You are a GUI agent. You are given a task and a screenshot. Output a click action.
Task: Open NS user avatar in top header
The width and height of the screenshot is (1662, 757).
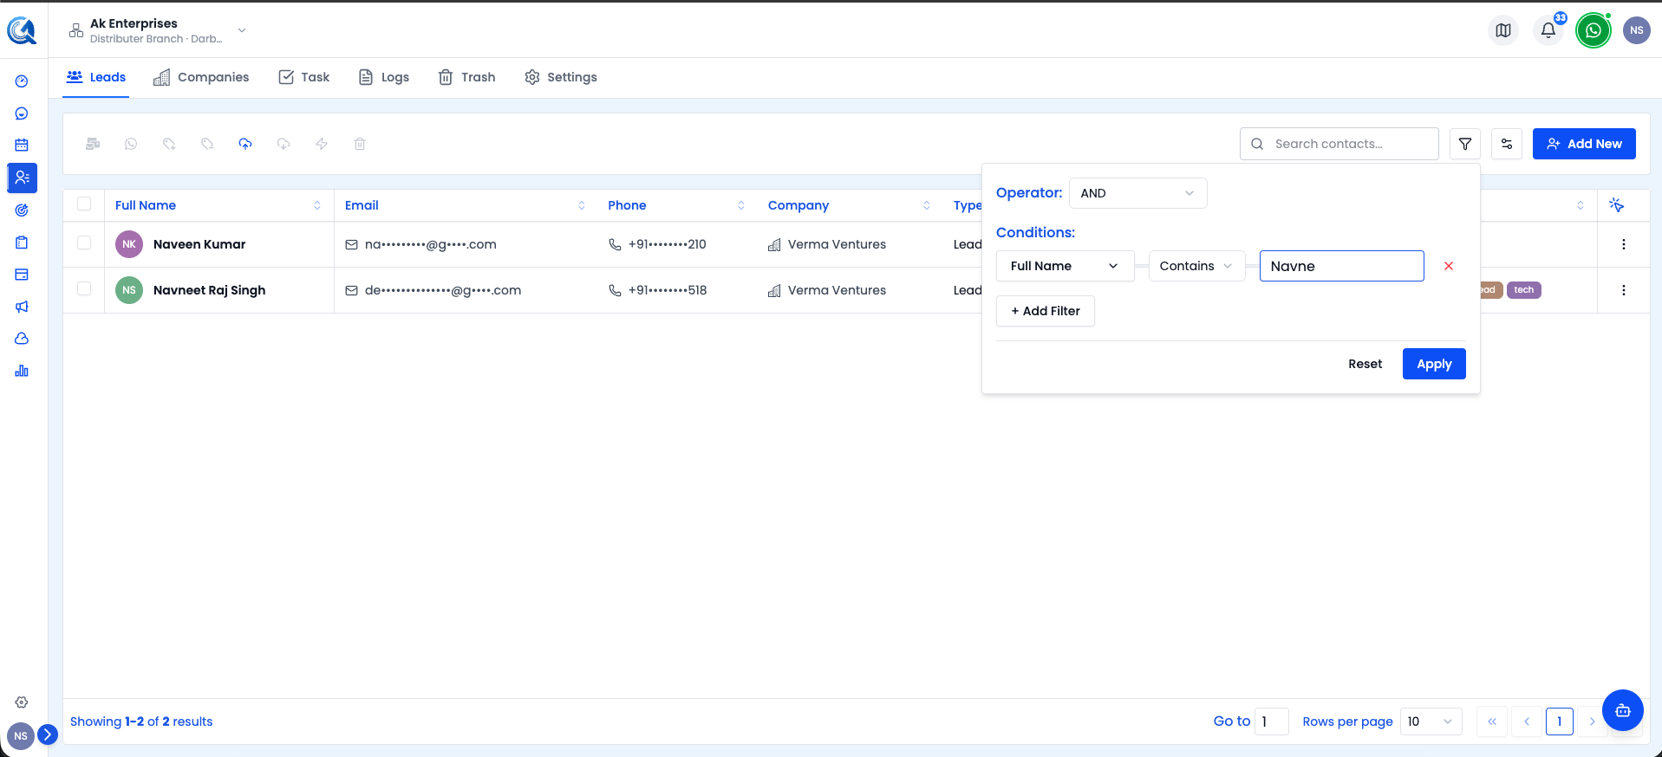click(1636, 30)
